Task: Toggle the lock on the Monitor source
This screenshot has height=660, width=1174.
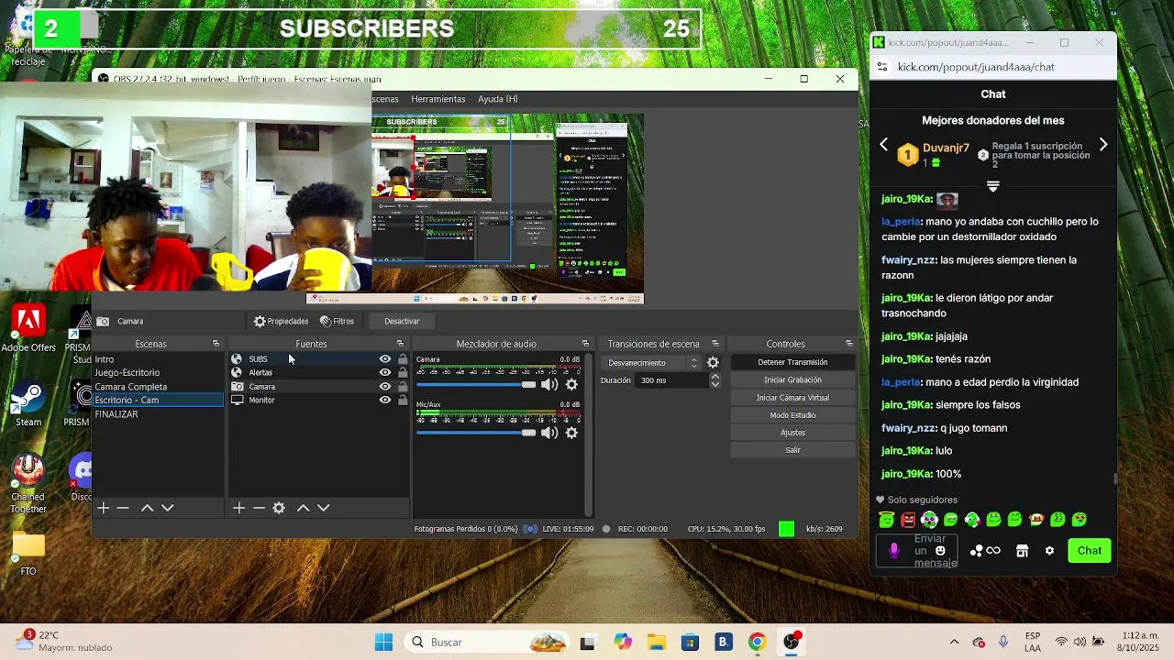Action: 403,401
